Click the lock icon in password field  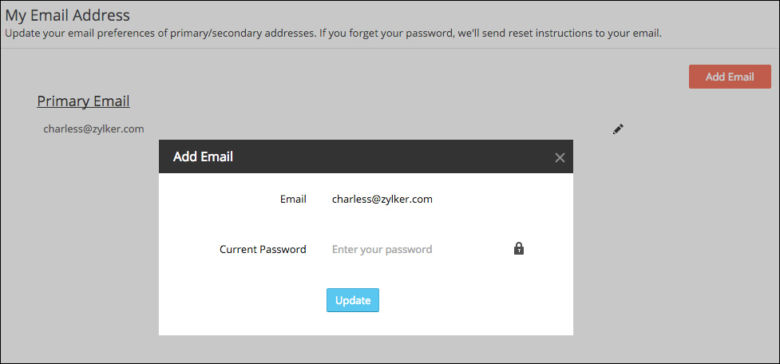(x=519, y=249)
